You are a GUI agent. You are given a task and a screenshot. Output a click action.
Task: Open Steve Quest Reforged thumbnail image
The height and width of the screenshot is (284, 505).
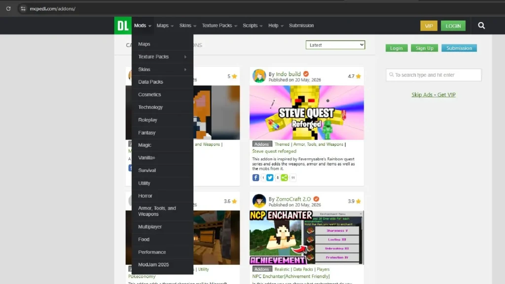click(x=307, y=113)
